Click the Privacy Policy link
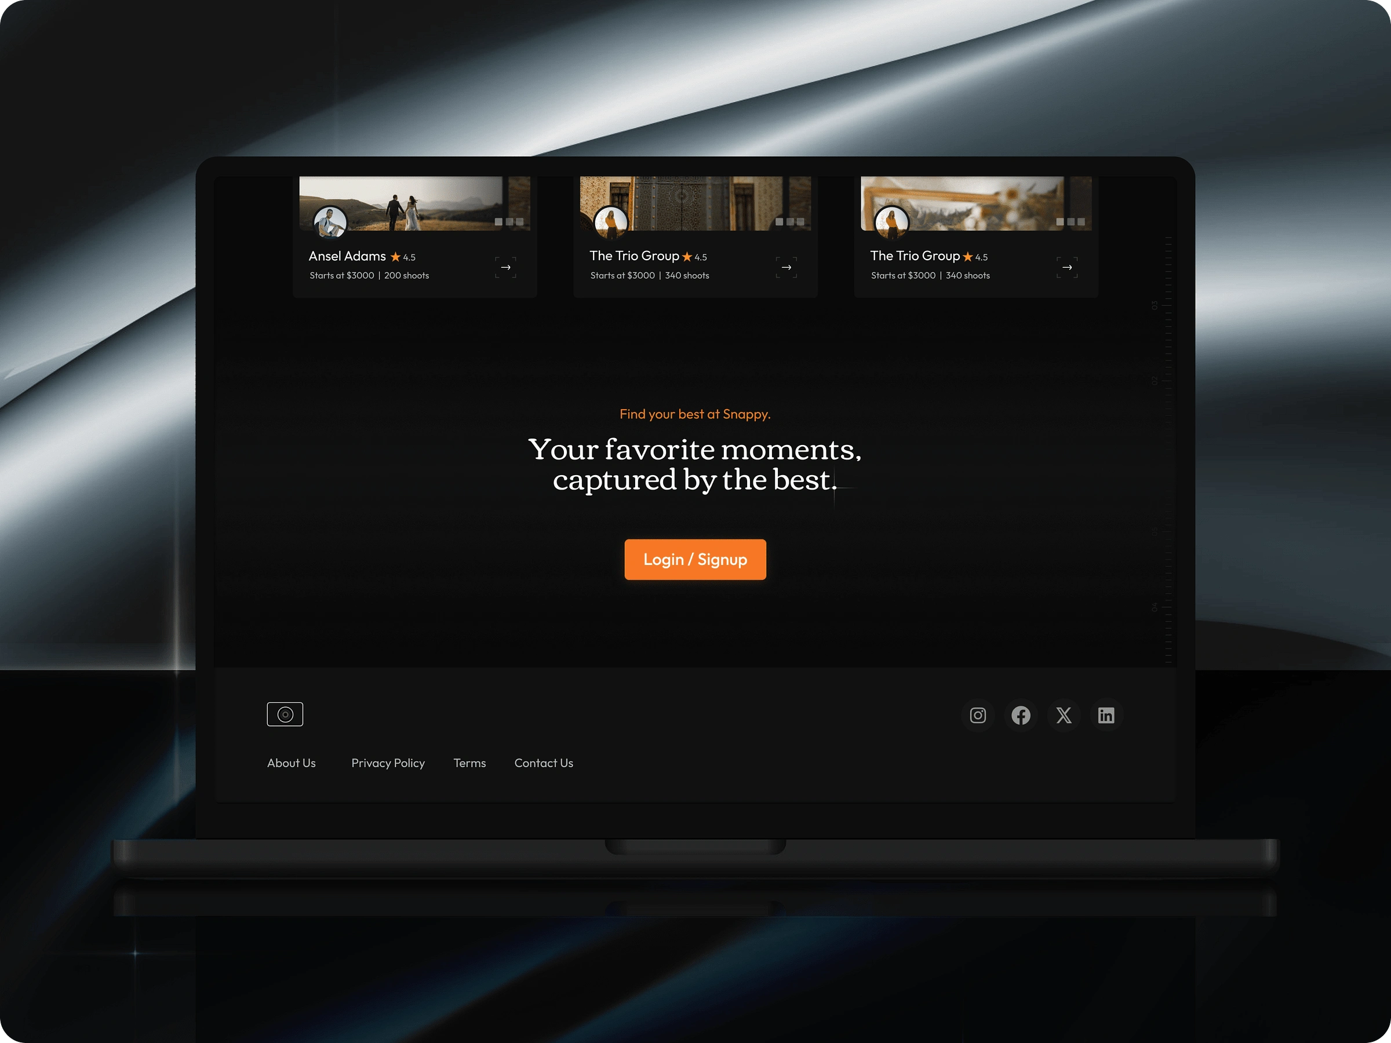 (x=387, y=763)
